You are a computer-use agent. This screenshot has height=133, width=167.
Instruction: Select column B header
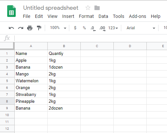(x=64, y=46)
